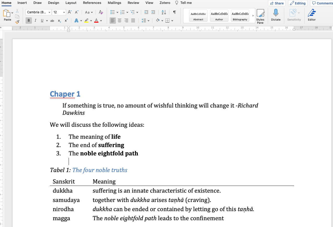This screenshot has height=227, width=333.
Task: Select the Bibliography style thumbnail
Action: (240, 16)
